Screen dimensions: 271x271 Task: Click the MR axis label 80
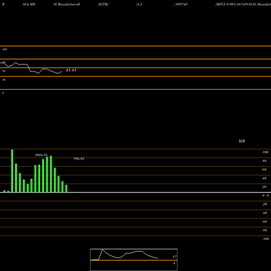click(x=264, y=161)
